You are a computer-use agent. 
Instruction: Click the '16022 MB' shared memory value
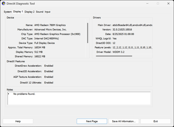click(40, 56)
